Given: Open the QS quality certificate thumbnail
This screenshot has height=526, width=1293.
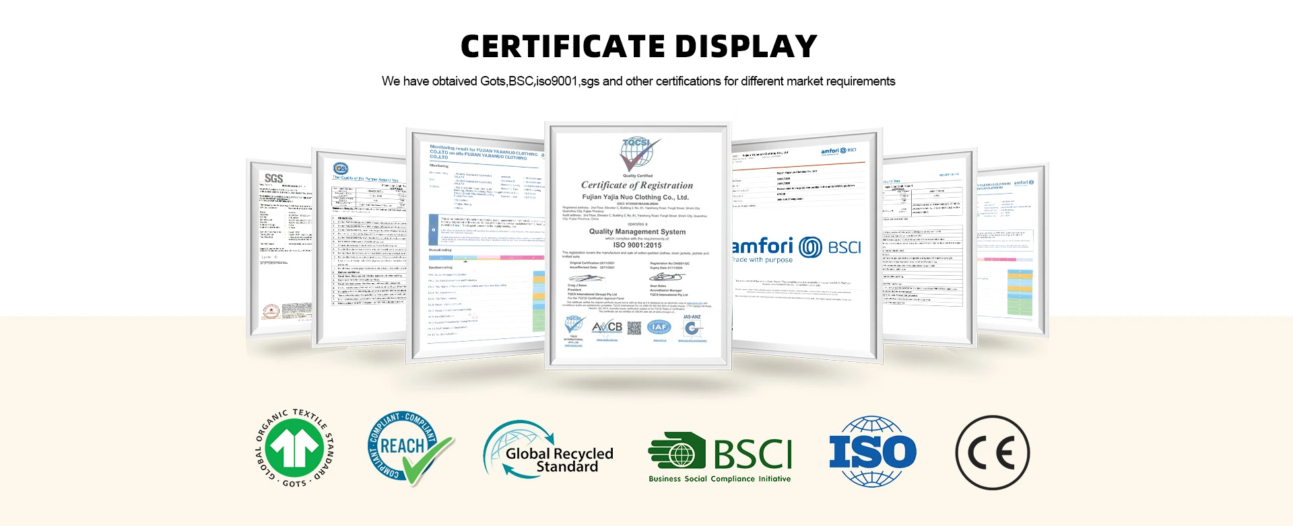Looking at the screenshot, I should click(359, 249).
